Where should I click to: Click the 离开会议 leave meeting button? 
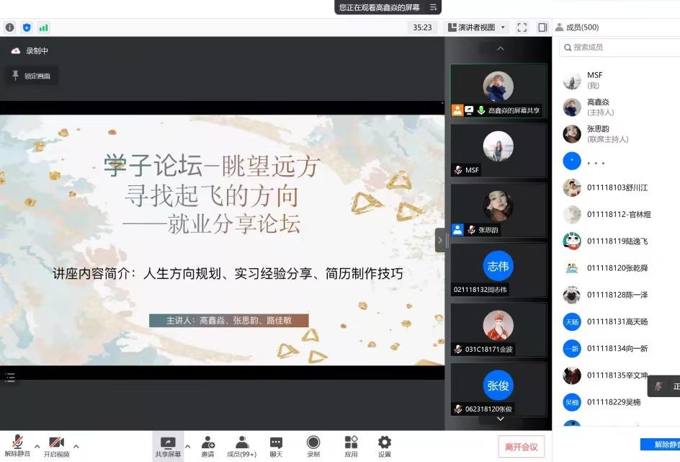[x=521, y=447]
